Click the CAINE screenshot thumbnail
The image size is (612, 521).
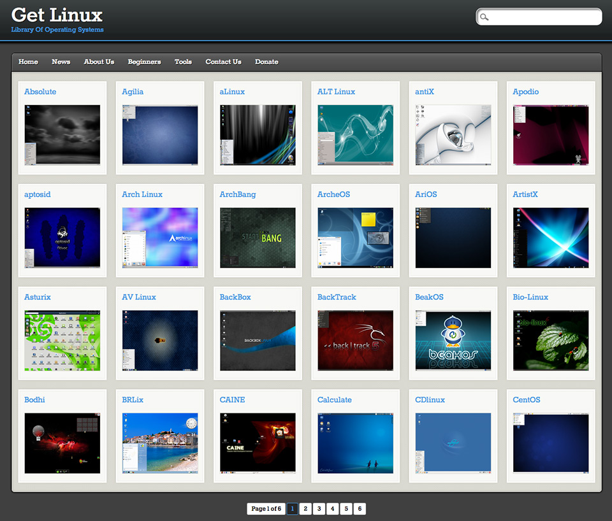pyautogui.click(x=258, y=443)
